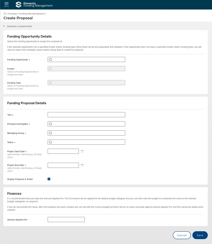Image resolution: width=212 pixels, height=244 pixels.
Task: Open calendar picker for Project End Date
Action: click(x=82, y=165)
